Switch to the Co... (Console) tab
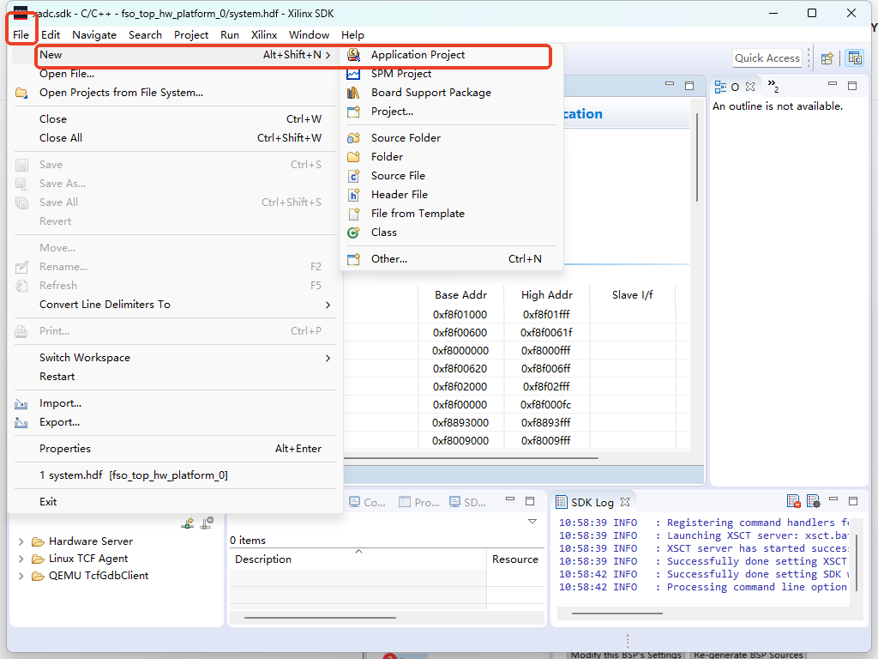This screenshot has height=659, width=878. tap(367, 503)
